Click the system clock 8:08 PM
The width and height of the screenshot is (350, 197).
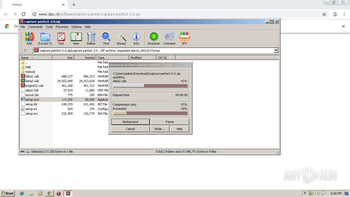point(336,193)
